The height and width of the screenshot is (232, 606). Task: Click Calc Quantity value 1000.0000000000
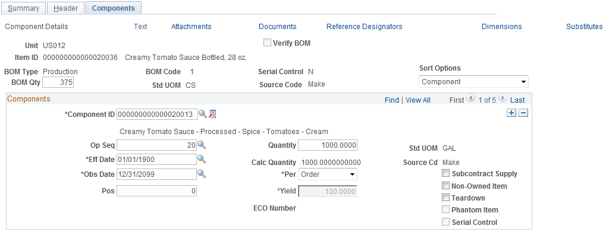tap(331, 163)
